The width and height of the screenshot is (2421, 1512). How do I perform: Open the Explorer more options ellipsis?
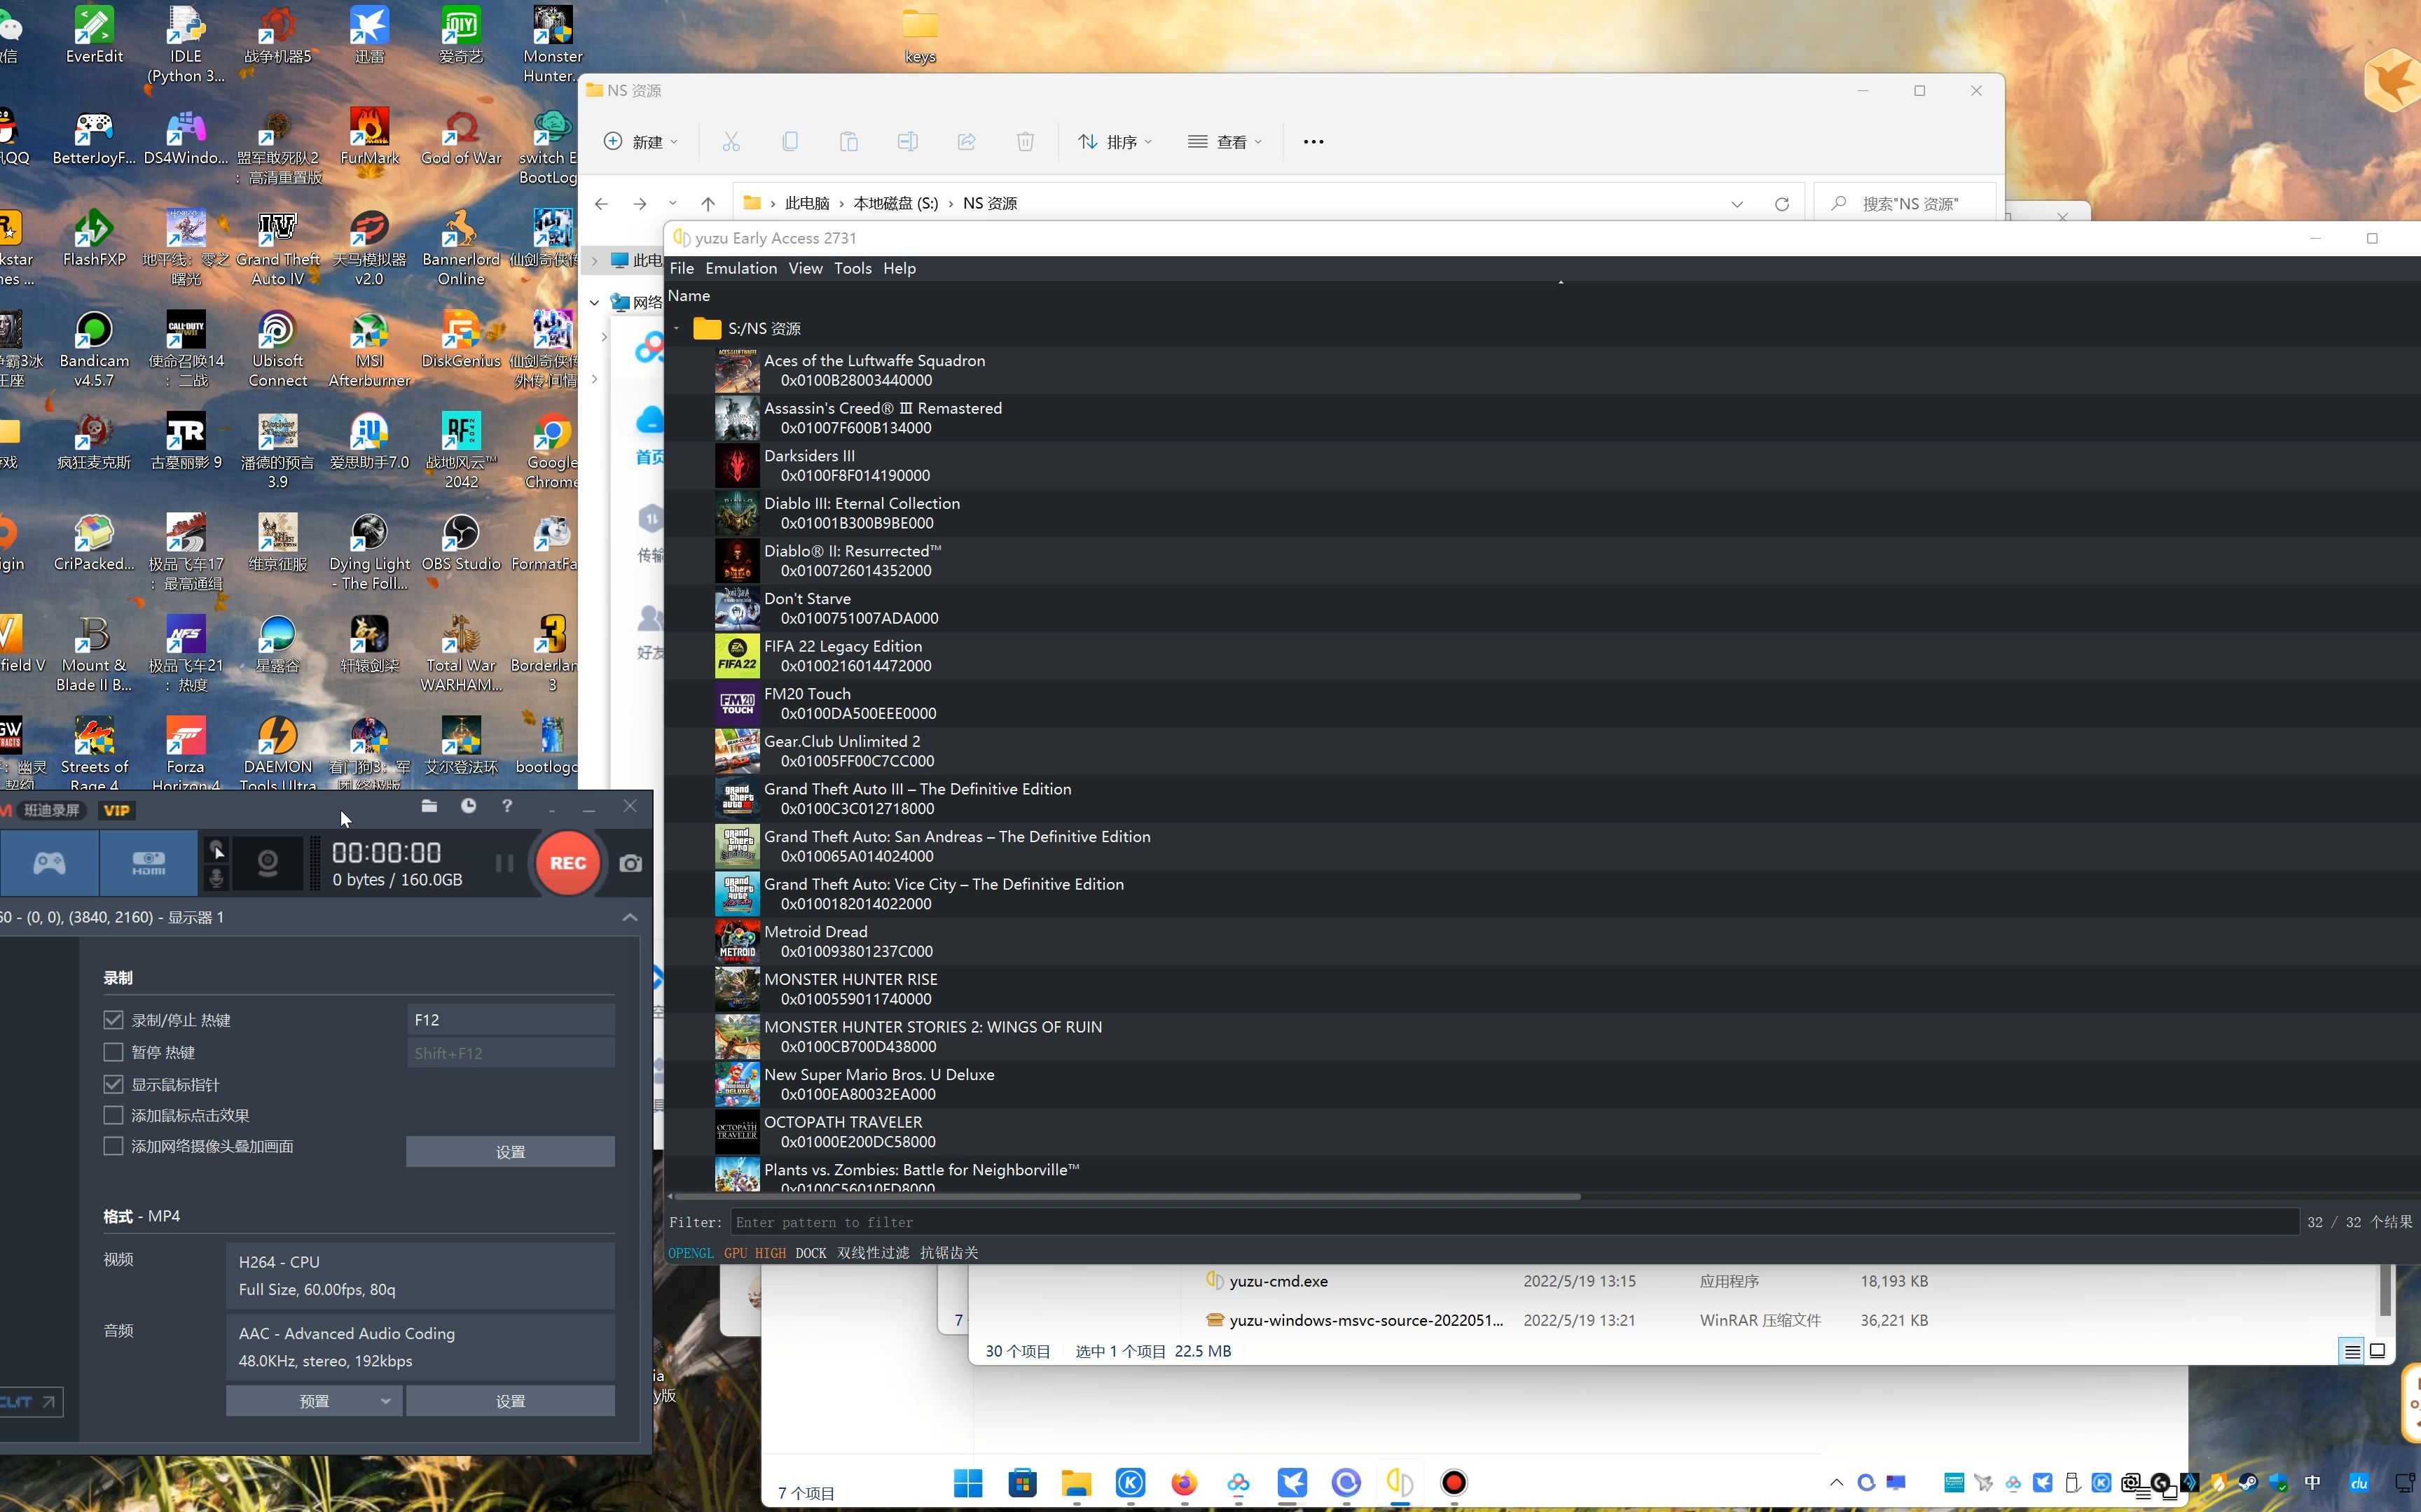pyautogui.click(x=1313, y=142)
